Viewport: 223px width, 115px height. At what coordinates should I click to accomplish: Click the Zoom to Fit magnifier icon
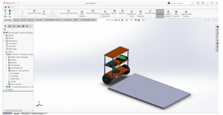tap(107, 20)
